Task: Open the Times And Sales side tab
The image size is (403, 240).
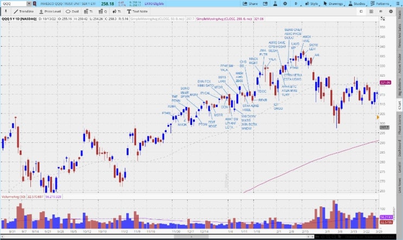Action: (400, 36)
